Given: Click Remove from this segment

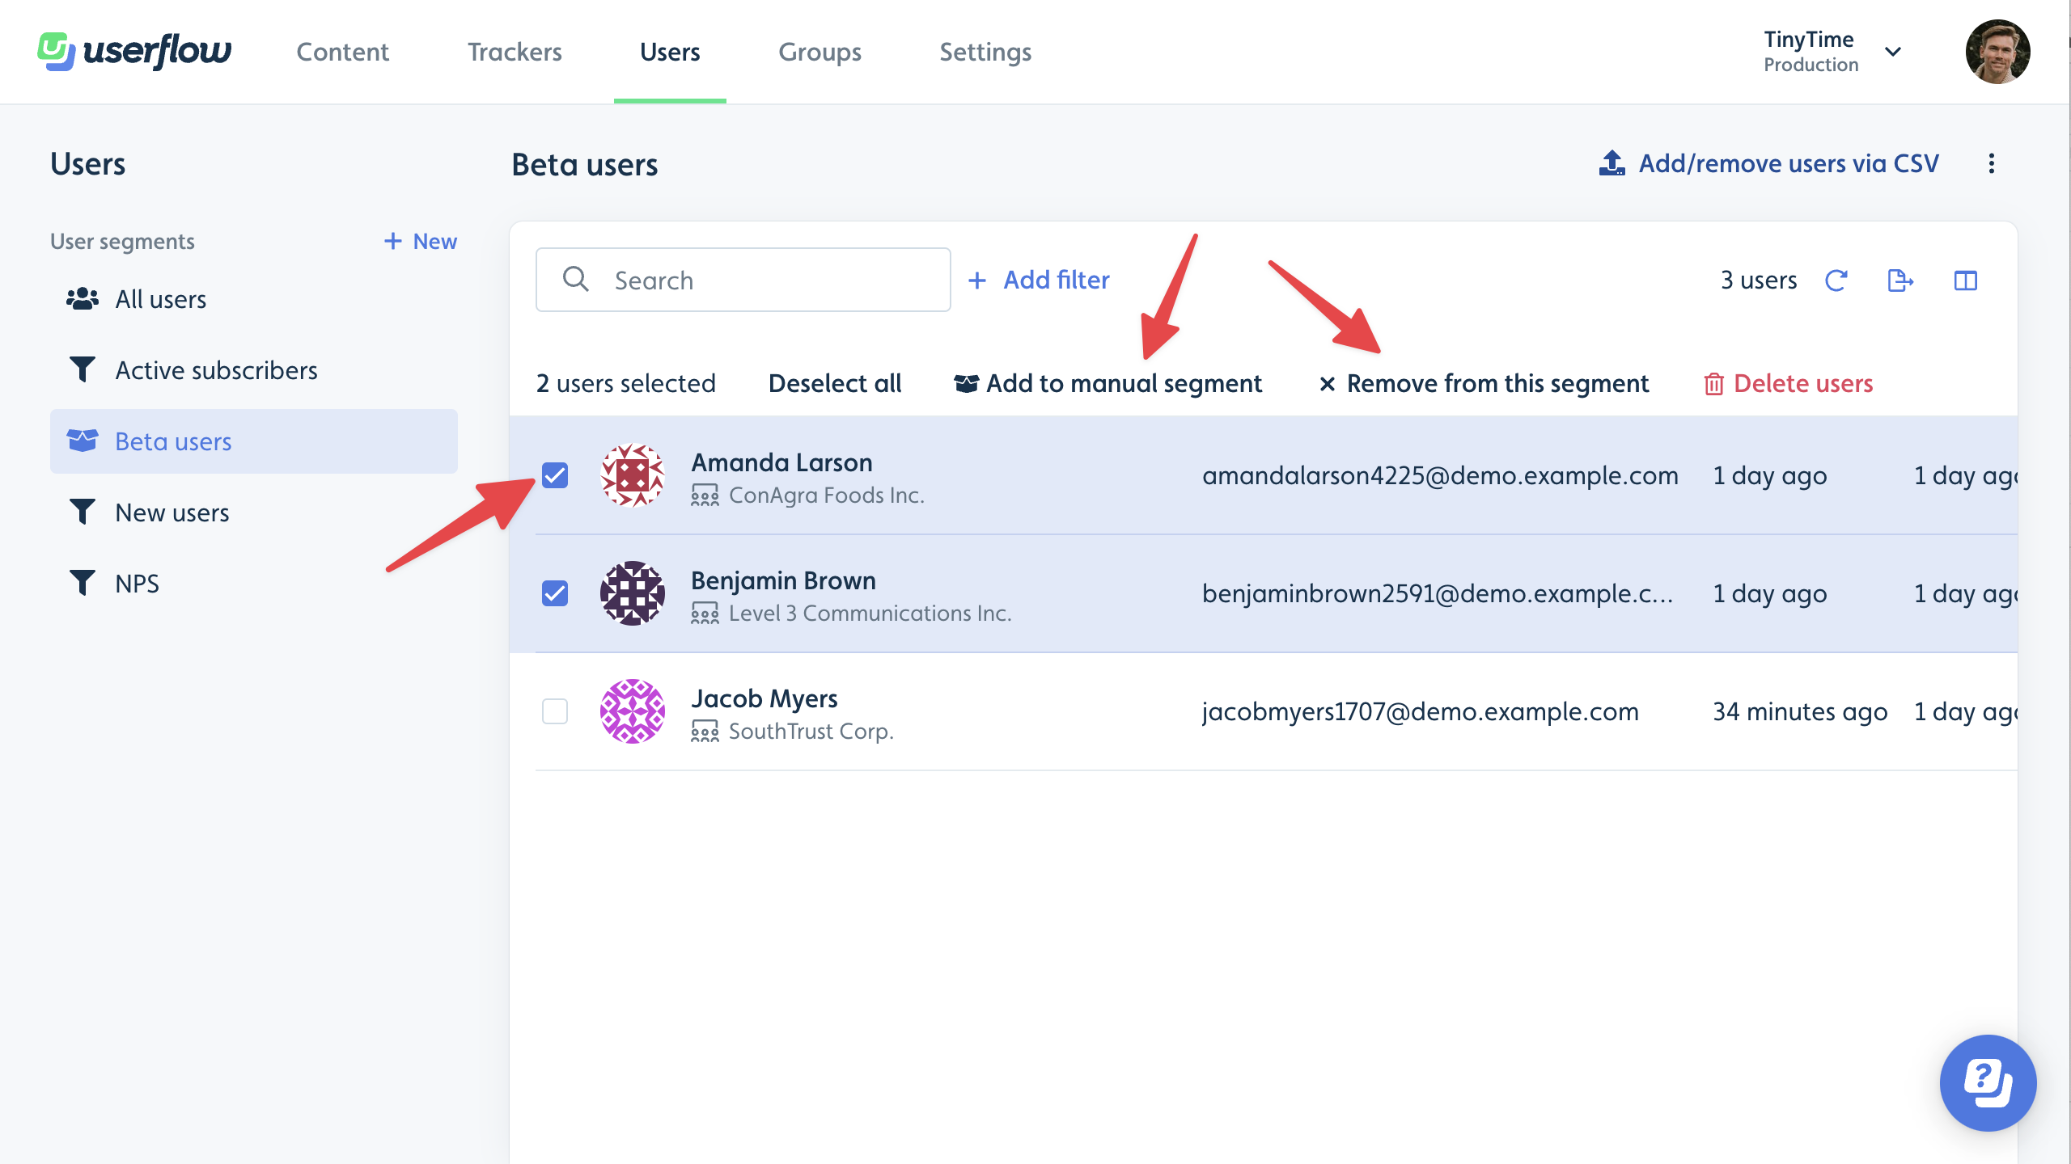Looking at the screenshot, I should pos(1484,383).
